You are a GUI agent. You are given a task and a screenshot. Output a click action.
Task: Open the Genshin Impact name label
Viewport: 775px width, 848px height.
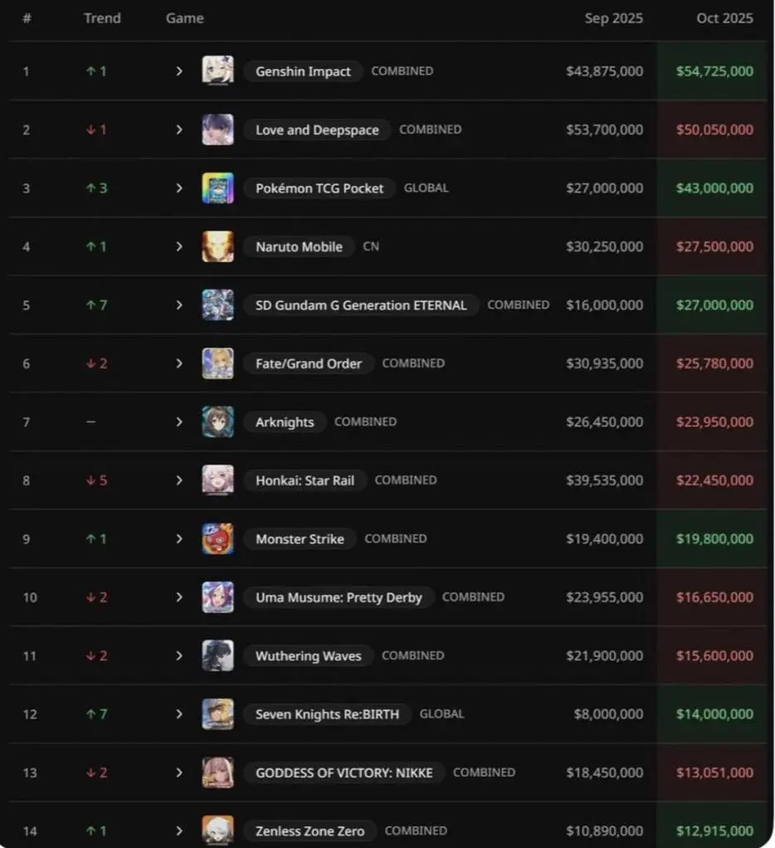pos(303,71)
